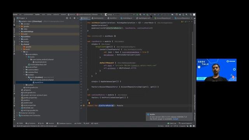The image size is (249, 140).
Task: Open Resource Manager tool window on left edge
Action: tap(14, 47)
